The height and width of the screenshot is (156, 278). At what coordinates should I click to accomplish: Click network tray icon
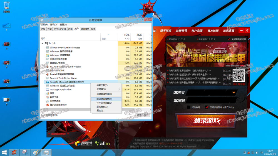pos(253,153)
